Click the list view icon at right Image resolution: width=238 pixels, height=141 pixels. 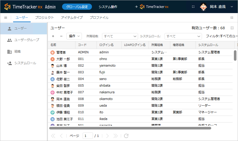tap(232, 18)
